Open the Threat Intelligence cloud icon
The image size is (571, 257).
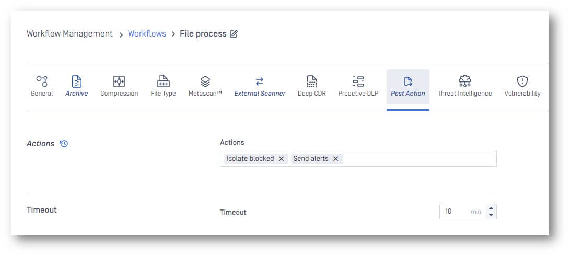click(464, 81)
